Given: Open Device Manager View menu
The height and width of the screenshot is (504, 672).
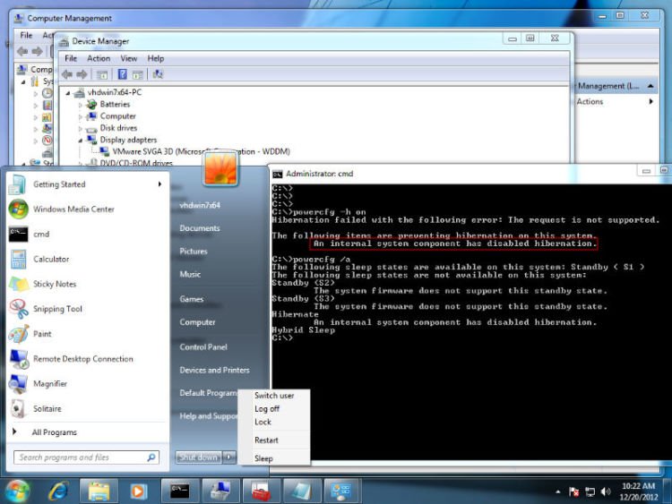Looking at the screenshot, I should (128, 59).
